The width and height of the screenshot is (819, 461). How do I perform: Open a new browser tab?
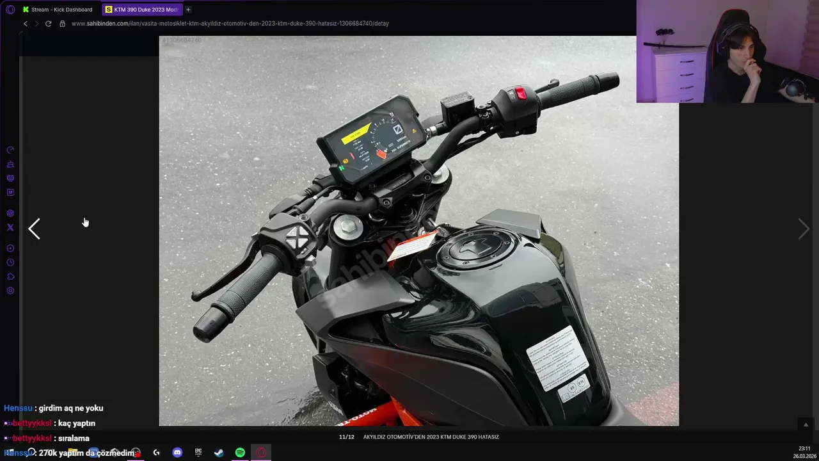[x=188, y=10]
